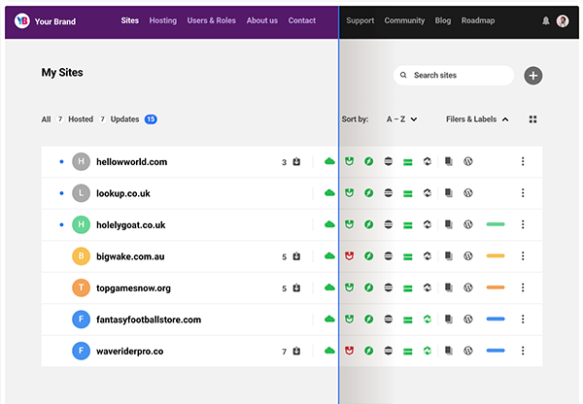Click the speed icon for holelygoat.co.uk
Screen dimensions: 583x404
click(369, 225)
